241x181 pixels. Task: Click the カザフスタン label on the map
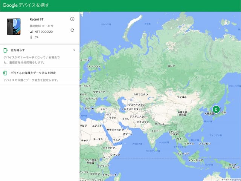pyautogui.click(x=140, y=94)
